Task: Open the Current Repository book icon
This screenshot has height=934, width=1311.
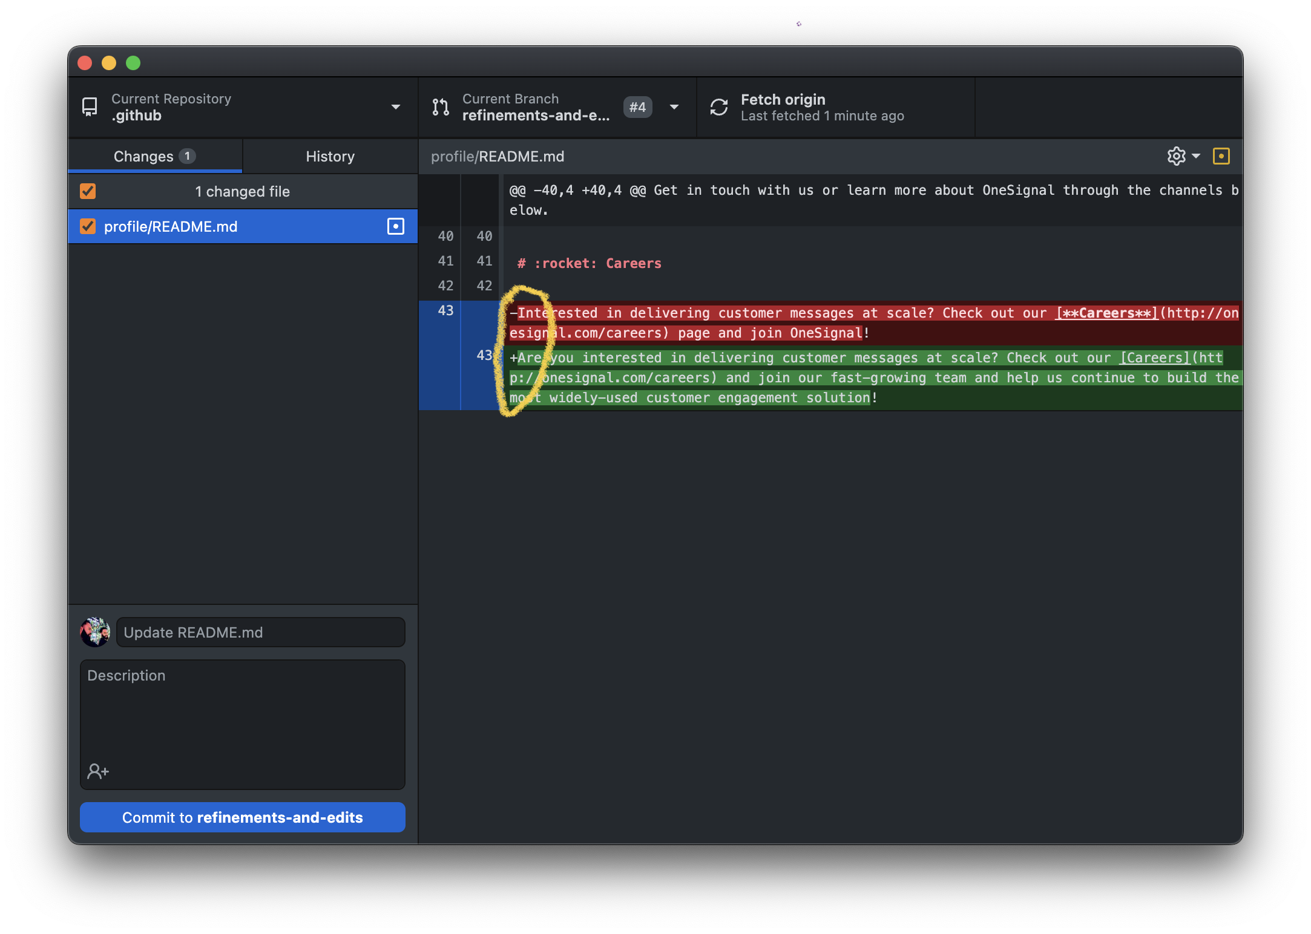Action: tap(90, 107)
